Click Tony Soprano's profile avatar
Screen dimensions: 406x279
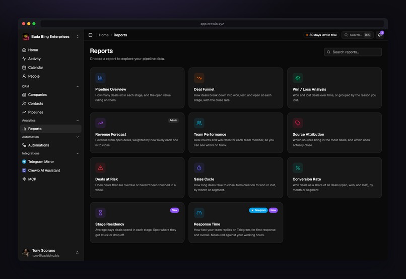(26, 253)
